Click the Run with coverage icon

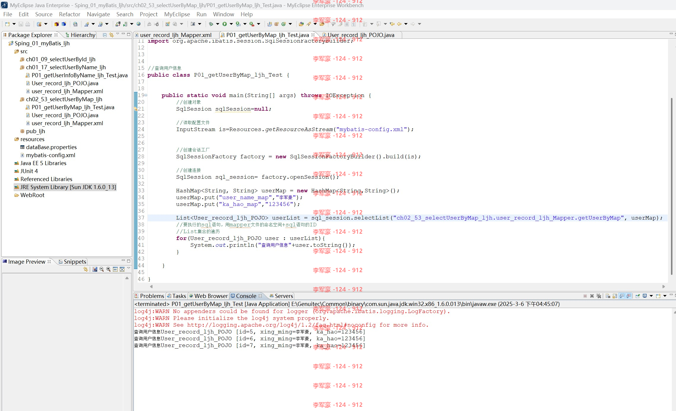point(238,24)
